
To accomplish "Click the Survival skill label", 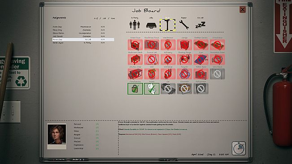I will point(77,124).
